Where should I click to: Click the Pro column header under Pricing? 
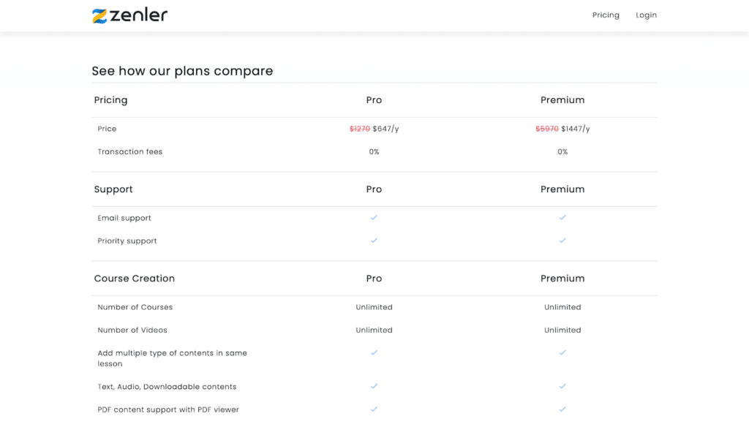pyautogui.click(x=374, y=100)
